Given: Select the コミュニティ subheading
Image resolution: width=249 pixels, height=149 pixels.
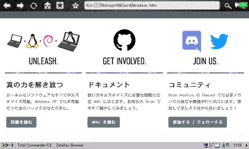Looking at the screenshot, I should click(190, 85).
